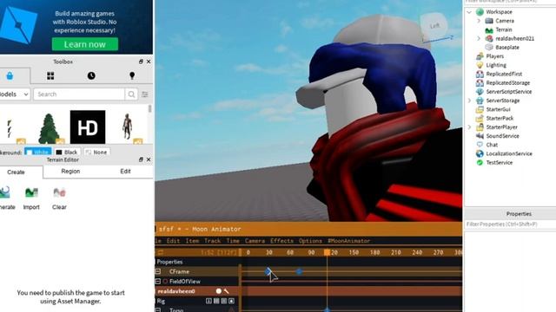Collapse the CFrame track

point(158,271)
